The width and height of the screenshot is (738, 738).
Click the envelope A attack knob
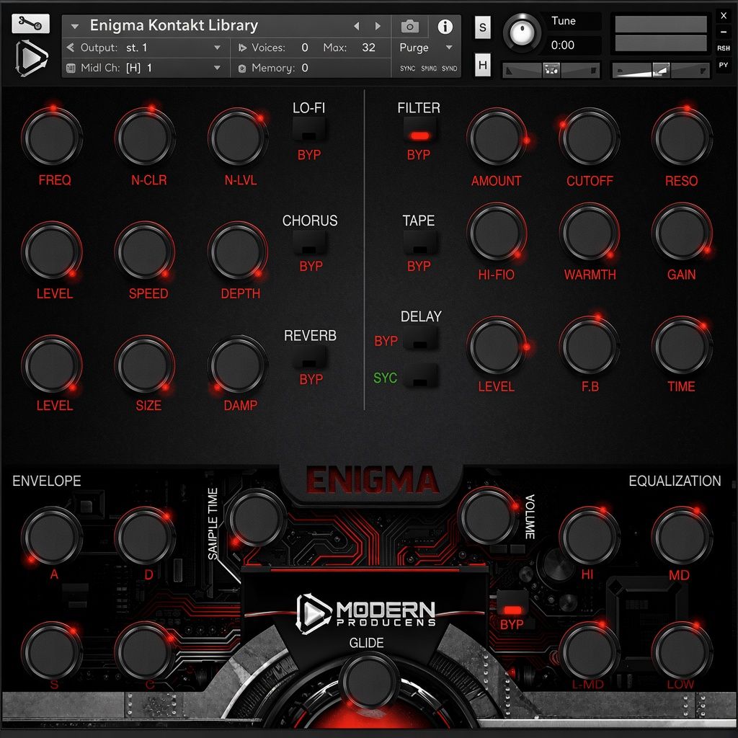[52, 535]
